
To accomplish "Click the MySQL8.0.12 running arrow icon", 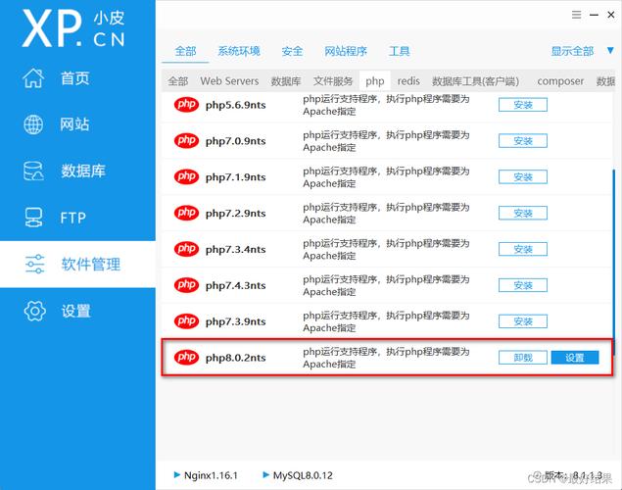I will coord(265,475).
